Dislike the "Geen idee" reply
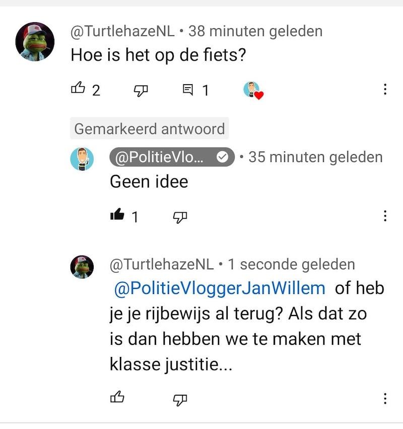 (x=180, y=216)
